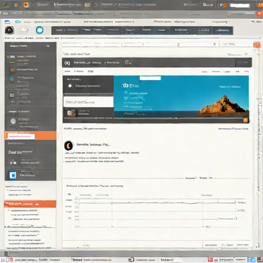263x263 pixels.
Task: Click the black avatar with orange crescent
Action: 68,146
